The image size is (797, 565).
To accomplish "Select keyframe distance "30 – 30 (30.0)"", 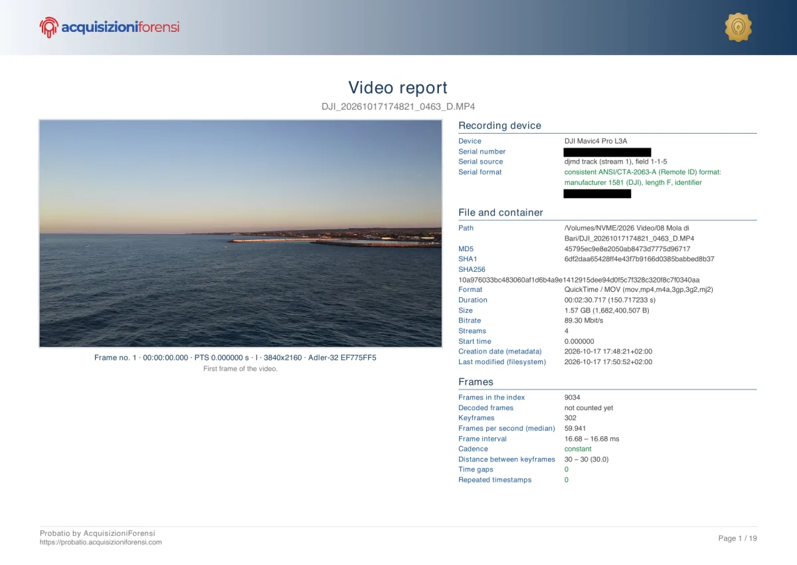I will point(586,459).
